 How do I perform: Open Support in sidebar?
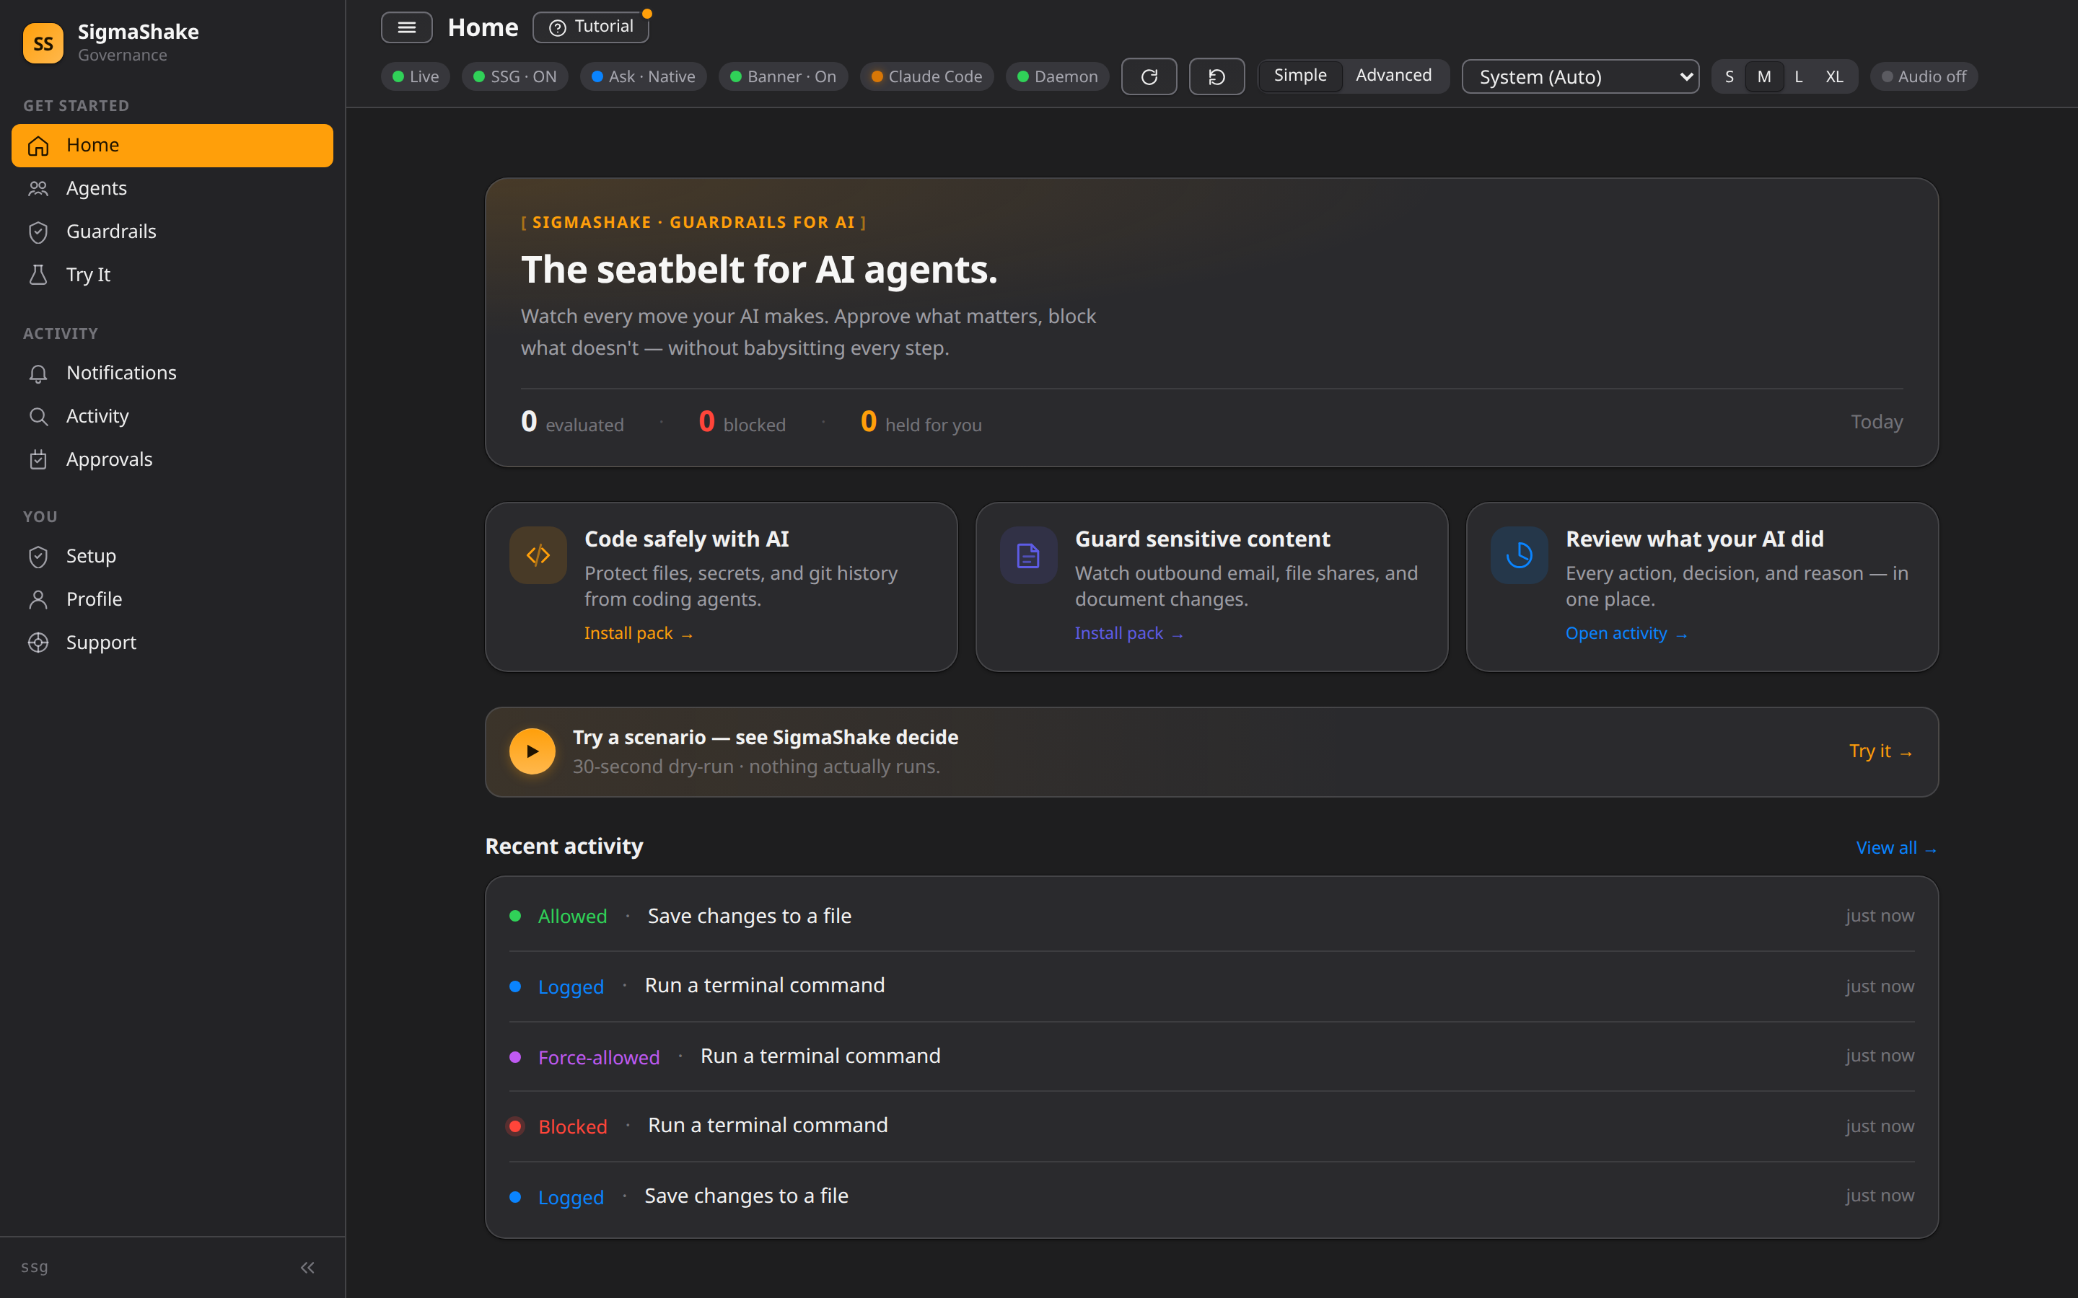coord(172,642)
